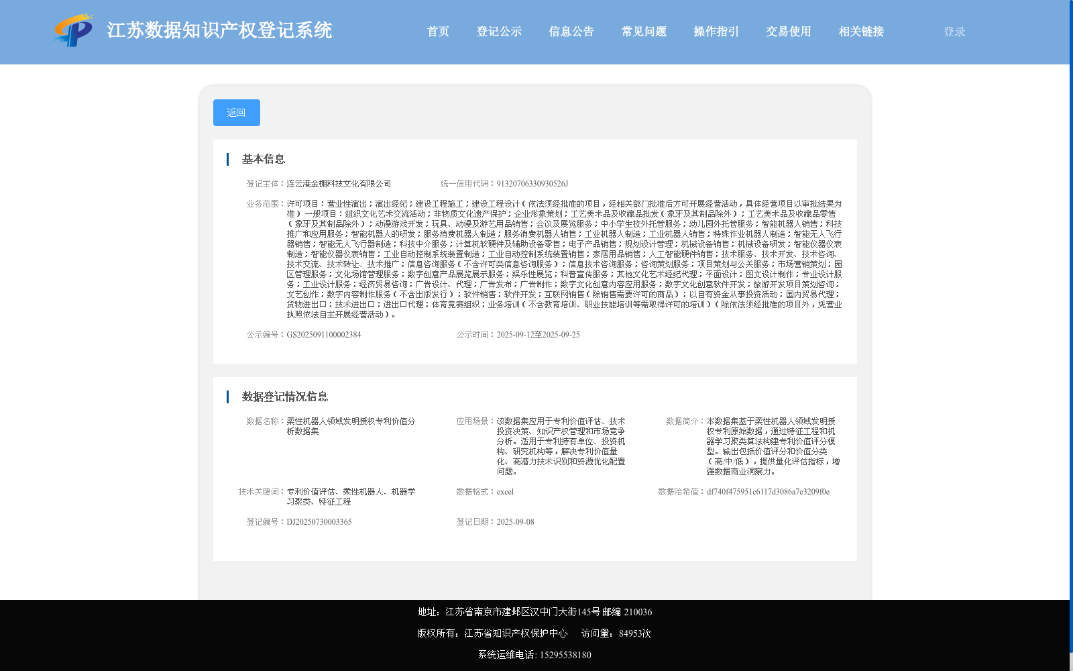
Task: Click the visit count 84953次
Action: [x=635, y=633]
